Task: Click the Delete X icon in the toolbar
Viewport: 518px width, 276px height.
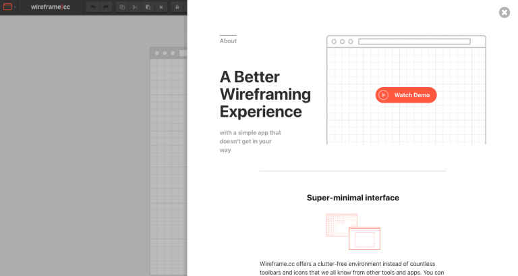Action: coord(161,7)
